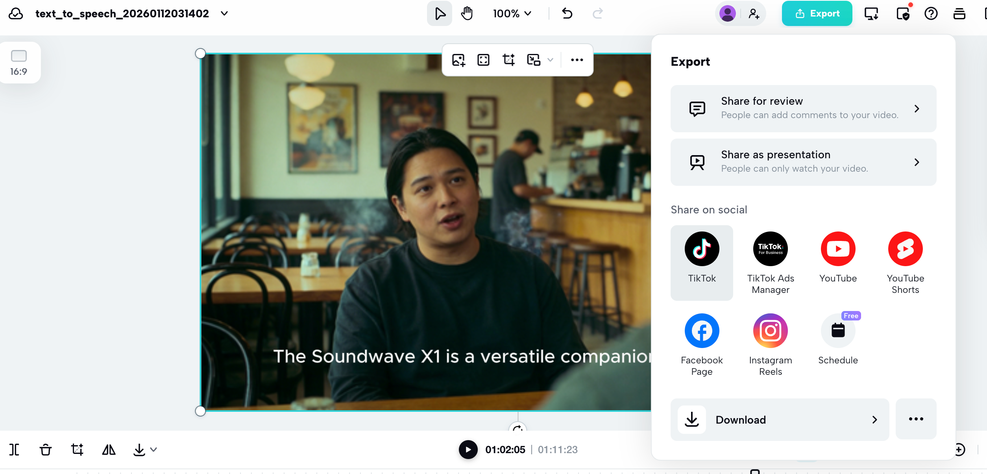Open more options from the floating clip toolbar
The width and height of the screenshot is (987, 474).
click(577, 60)
